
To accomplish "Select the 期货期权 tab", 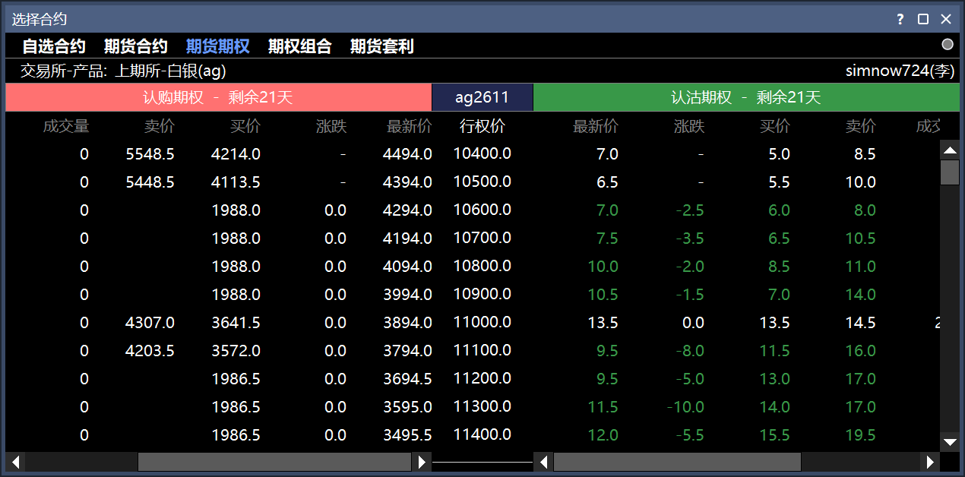I will tap(218, 46).
